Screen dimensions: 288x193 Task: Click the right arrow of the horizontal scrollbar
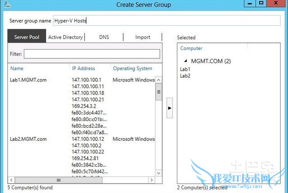click(152, 180)
